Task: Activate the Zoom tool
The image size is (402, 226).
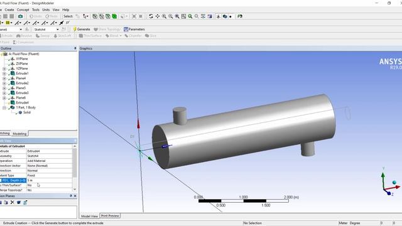Action: (164, 16)
